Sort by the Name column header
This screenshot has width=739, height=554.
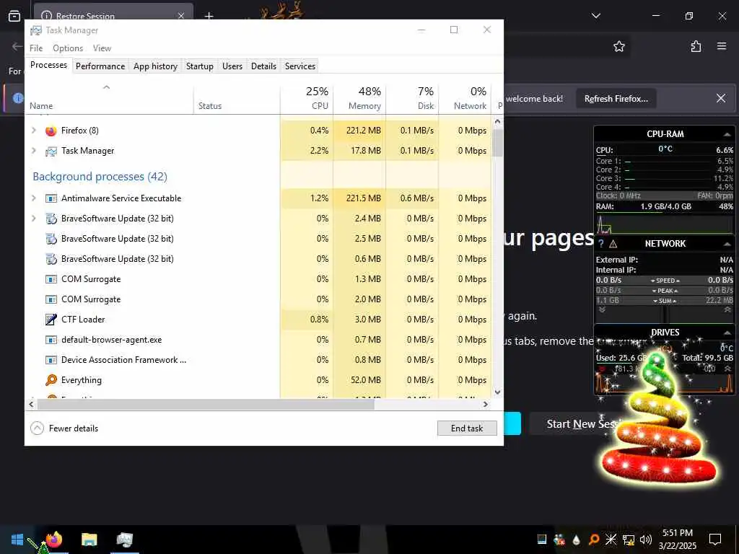pos(109,98)
